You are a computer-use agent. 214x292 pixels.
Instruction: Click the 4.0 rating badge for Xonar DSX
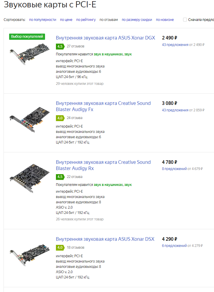[x=60, y=248]
